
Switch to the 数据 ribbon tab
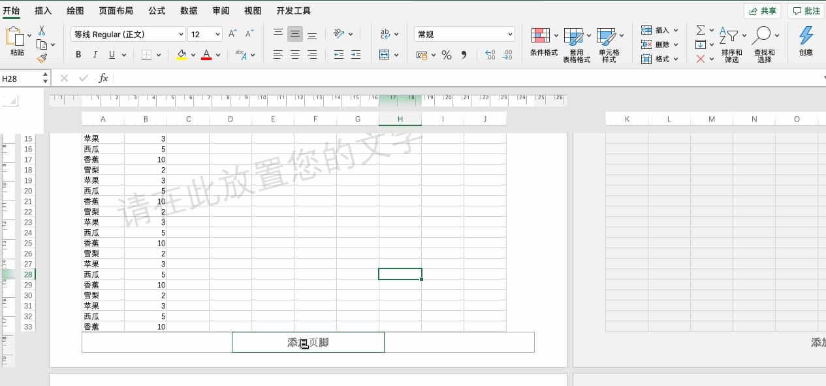[x=189, y=10]
